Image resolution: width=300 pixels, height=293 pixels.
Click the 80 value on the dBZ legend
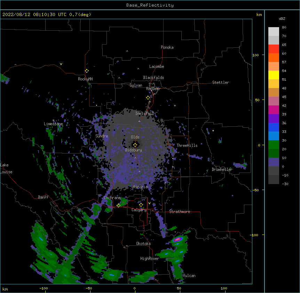click(x=284, y=27)
